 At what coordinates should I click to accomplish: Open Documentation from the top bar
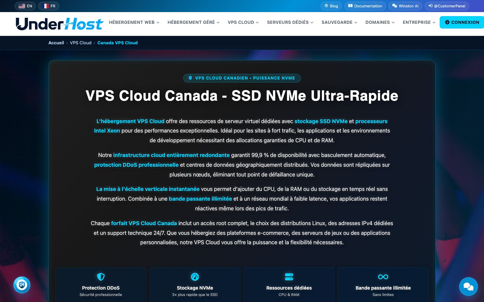click(x=365, y=6)
